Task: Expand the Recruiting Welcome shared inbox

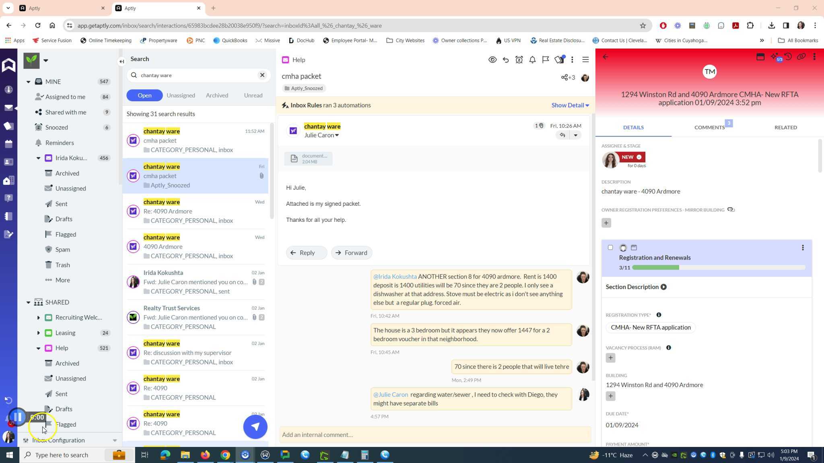Action: (38, 318)
